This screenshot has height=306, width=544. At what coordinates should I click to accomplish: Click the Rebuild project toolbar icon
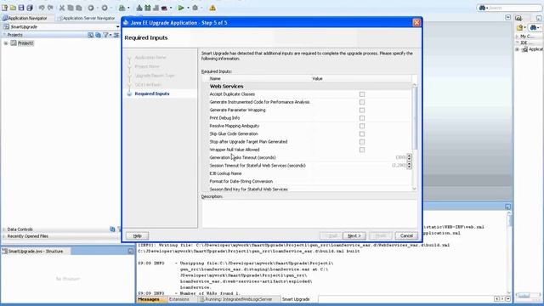[148, 8]
